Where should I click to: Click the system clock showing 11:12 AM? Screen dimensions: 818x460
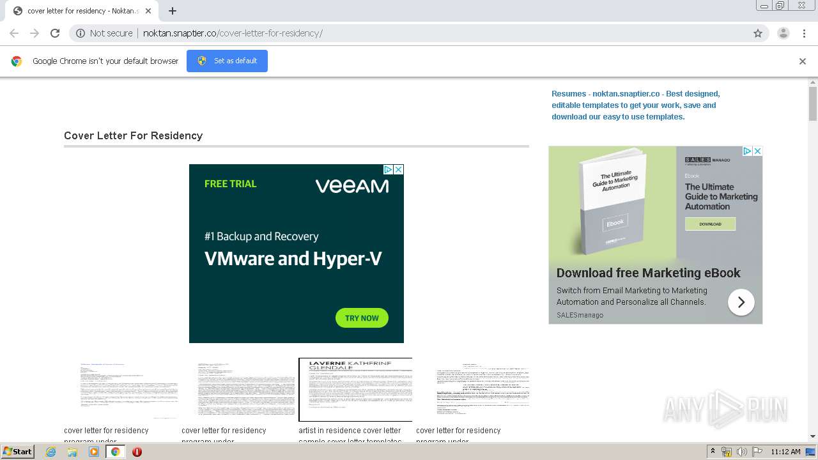(785, 452)
